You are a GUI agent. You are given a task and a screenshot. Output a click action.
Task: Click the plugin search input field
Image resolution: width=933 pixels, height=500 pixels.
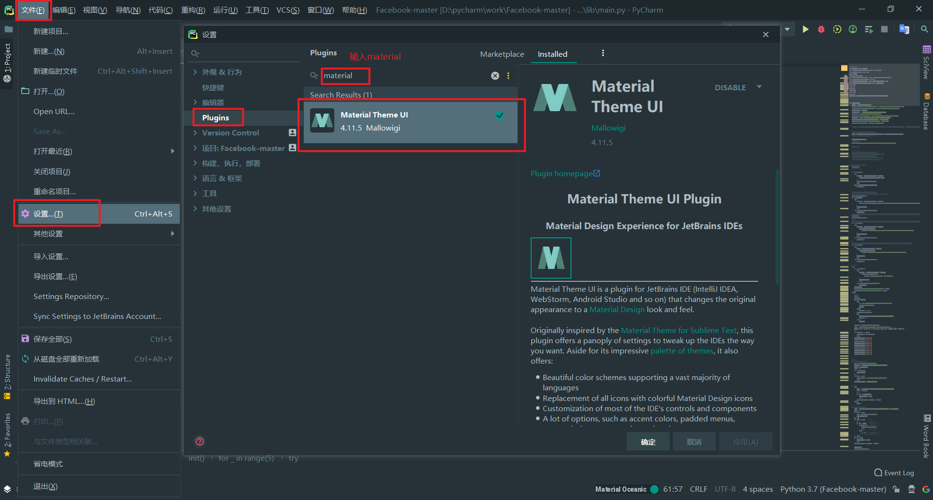click(x=405, y=76)
